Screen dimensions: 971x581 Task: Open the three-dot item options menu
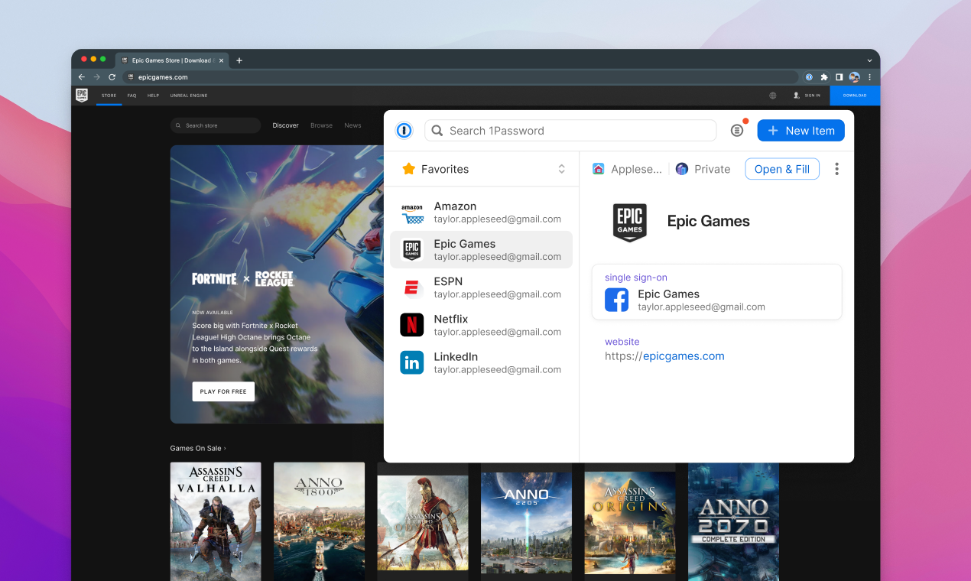click(836, 169)
